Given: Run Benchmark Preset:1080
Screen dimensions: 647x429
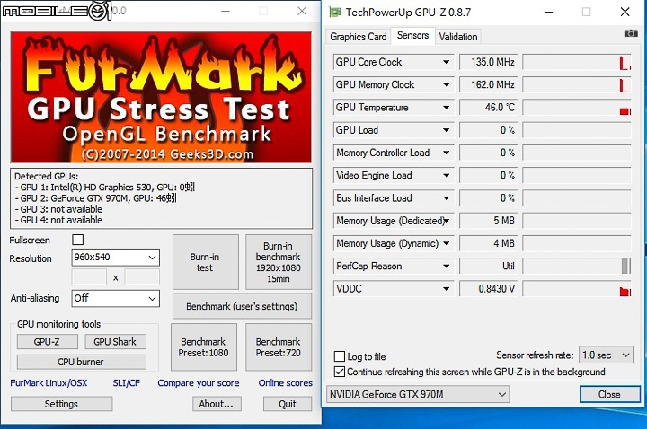Looking at the screenshot, I should (x=203, y=347).
